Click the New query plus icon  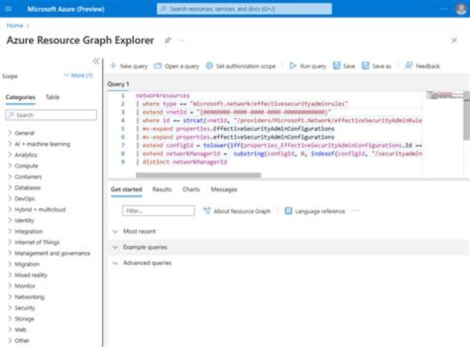(114, 66)
